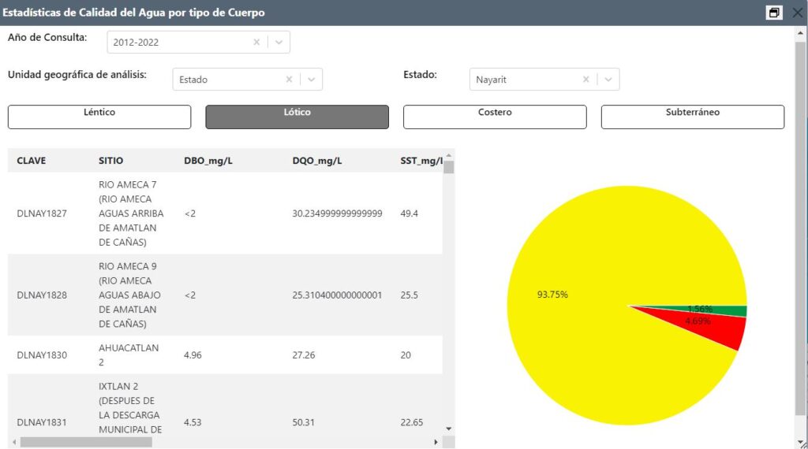
Task: Click the table scroll right arrow
Action: click(x=436, y=442)
